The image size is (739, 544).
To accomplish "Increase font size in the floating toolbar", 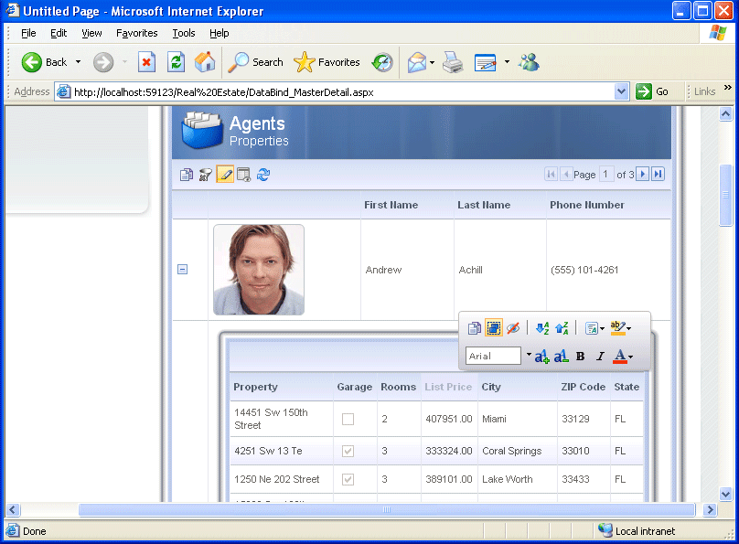I will click(x=542, y=357).
